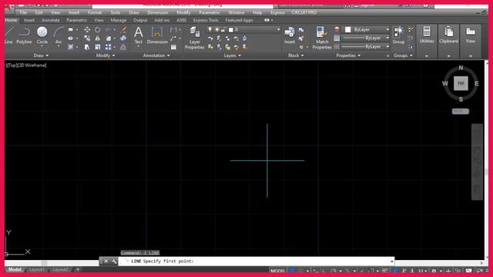The width and height of the screenshot is (493, 277).
Task: Expand the Modify panel
Action: click(x=106, y=55)
